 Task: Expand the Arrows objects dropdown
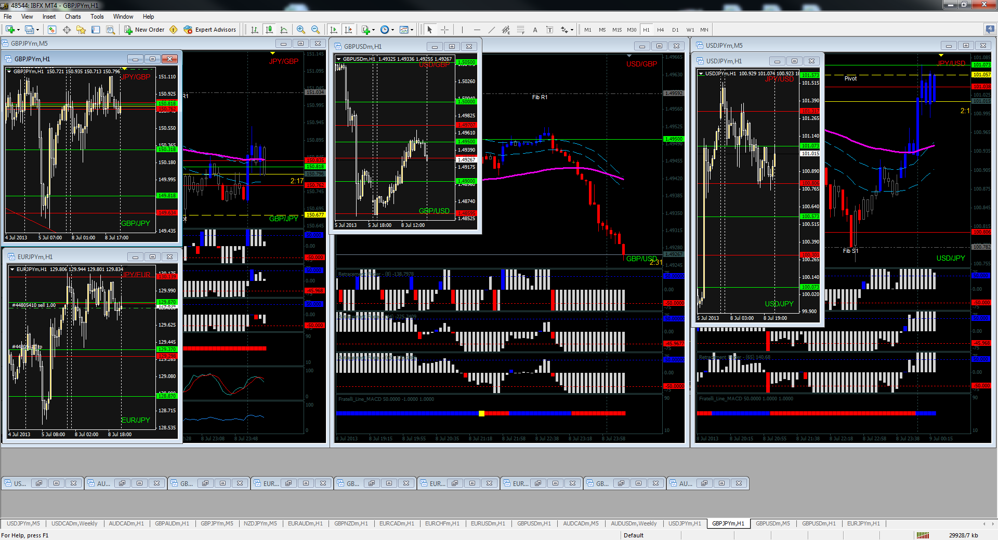(572, 30)
